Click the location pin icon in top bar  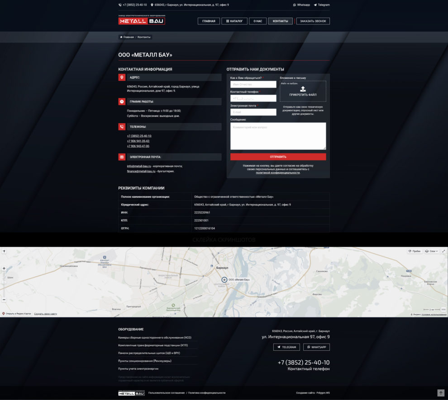click(x=152, y=5)
